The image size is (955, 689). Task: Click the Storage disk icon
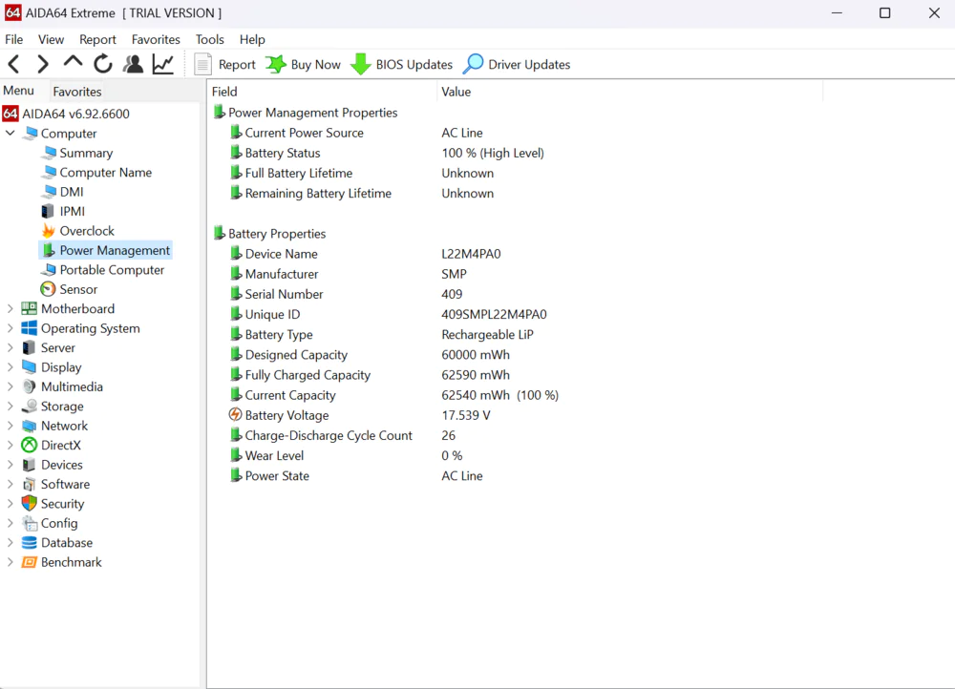pos(29,406)
